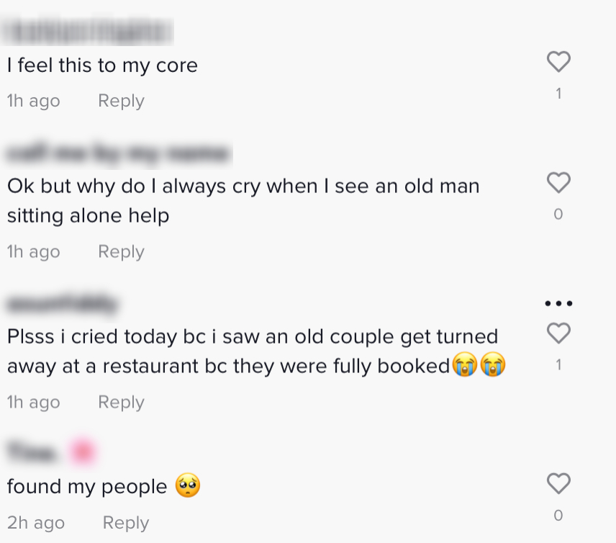Image resolution: width=616 pixels, height=543 pixels.
Task: Open profile of the "I feel this to my core" commenter
Action: point(91,31)
